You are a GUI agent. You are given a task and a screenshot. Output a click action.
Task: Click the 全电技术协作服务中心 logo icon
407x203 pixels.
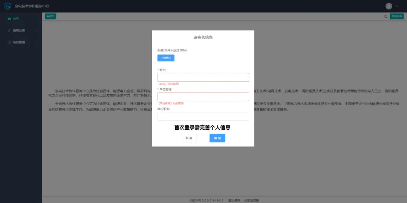tap(8, 6)
